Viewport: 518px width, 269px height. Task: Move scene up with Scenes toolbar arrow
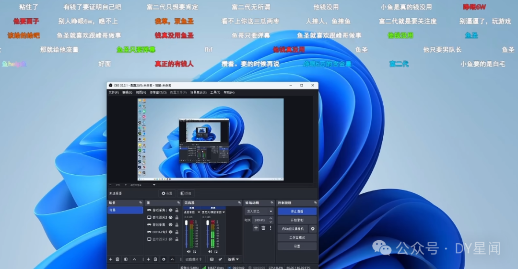click(x=134, y=259)
